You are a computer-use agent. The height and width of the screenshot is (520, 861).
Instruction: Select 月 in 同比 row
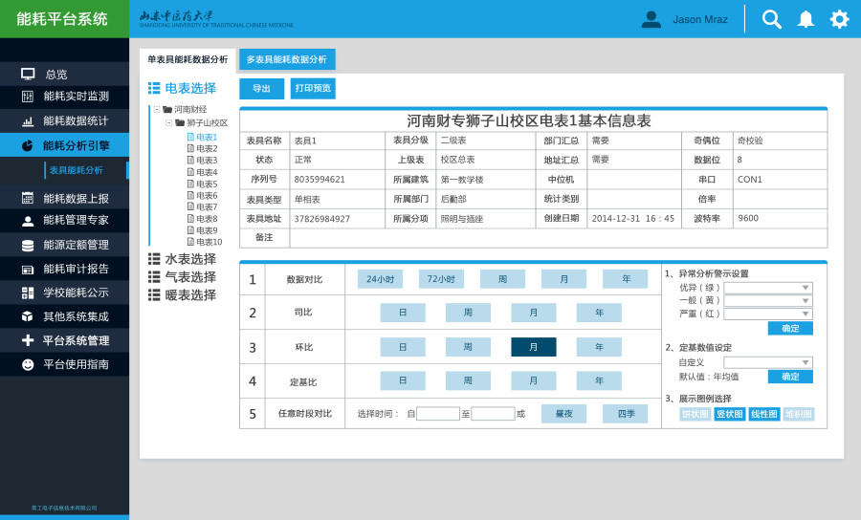(x=533, y=313)
